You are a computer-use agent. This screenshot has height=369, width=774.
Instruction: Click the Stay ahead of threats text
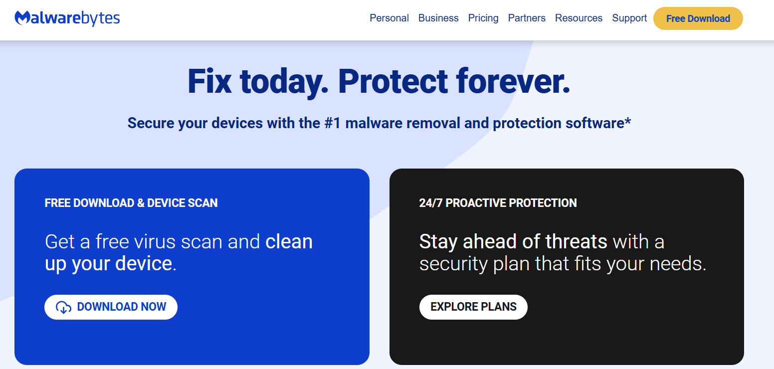513,241
